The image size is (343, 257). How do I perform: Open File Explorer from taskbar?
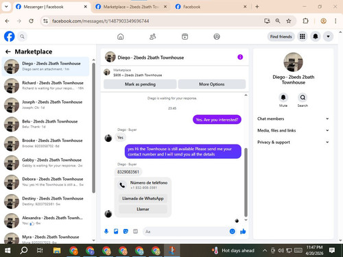point(57,251)
